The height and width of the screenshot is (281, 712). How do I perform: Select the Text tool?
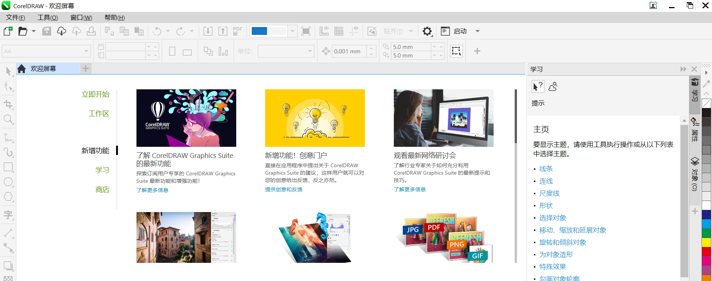tap(9, 215)
